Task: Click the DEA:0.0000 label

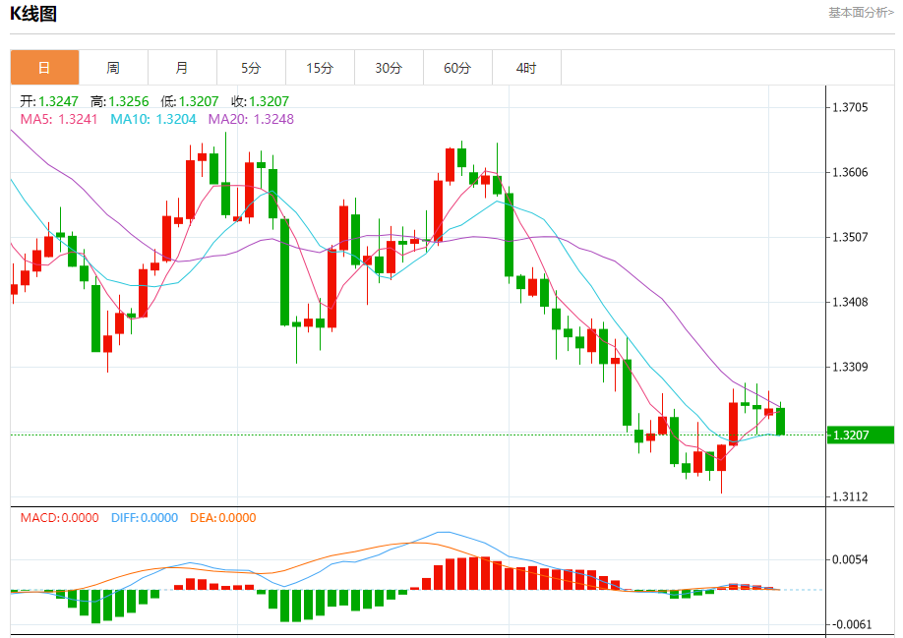Action: coord(223,518)
